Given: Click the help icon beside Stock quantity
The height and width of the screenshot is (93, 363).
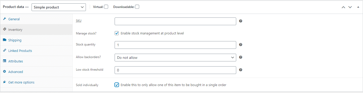Looking at the screenshot, I should (241, 45).
